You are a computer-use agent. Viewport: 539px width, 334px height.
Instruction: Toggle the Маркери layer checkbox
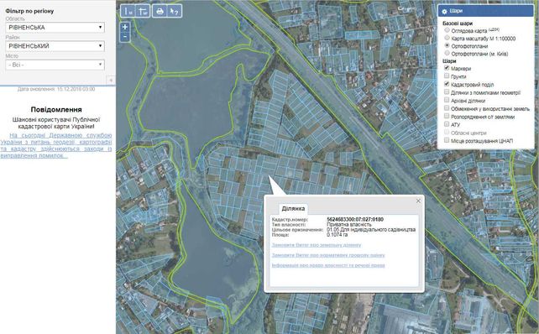tap(447, 68)
